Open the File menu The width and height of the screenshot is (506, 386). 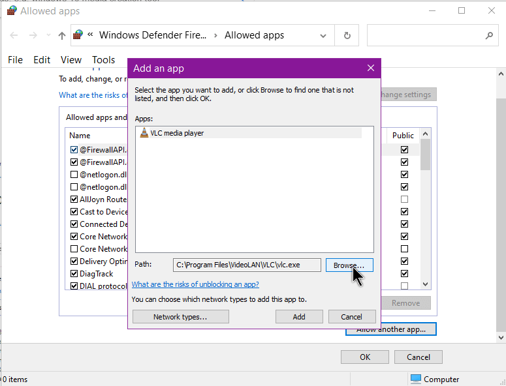coord(15,60)
